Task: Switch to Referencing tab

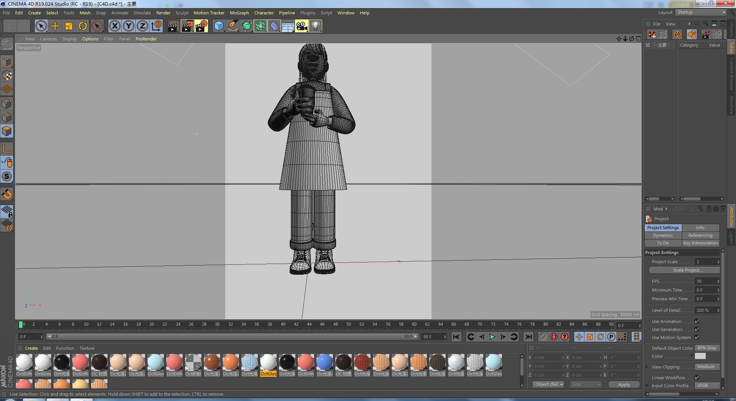Action: point(700,235)
